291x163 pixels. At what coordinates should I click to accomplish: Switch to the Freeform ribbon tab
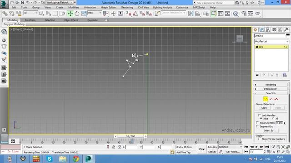click(30, 20)
